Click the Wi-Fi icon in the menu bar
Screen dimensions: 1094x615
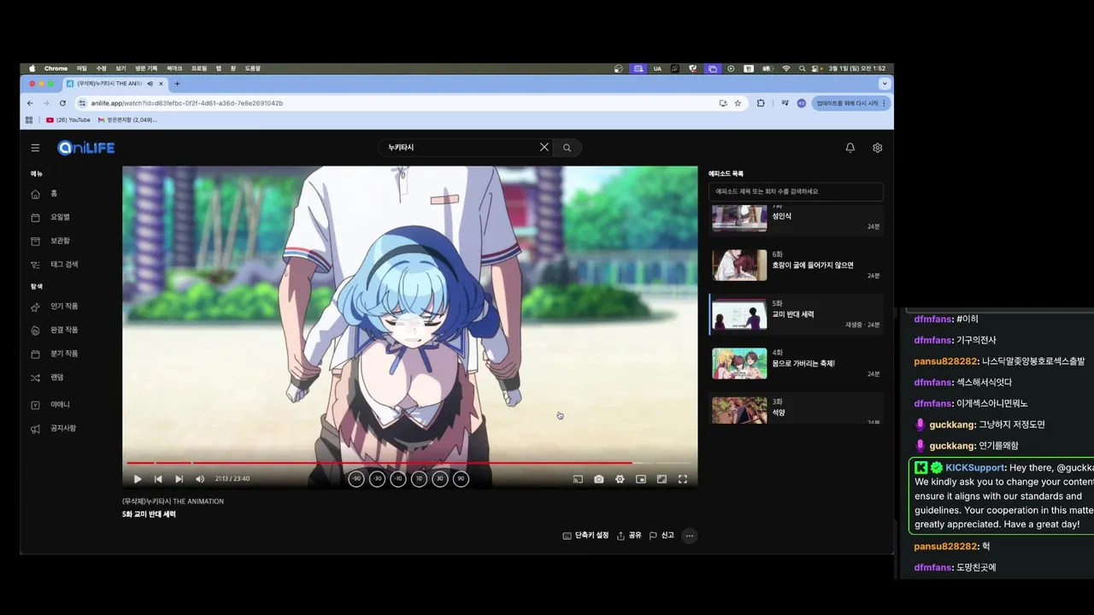tap(786, 68)
